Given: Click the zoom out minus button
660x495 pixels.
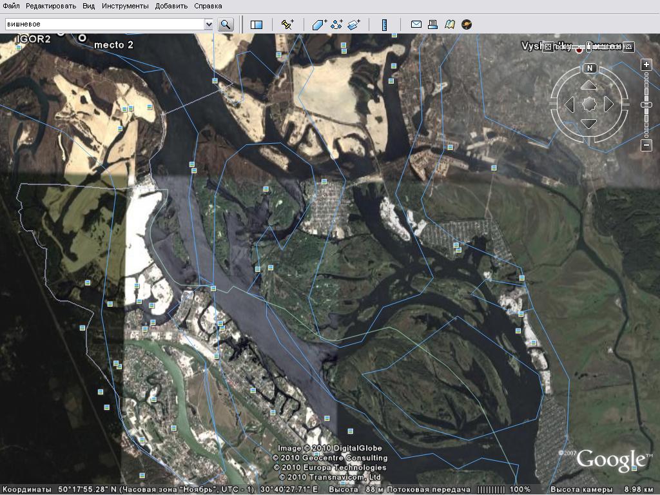Looking at the screenshot, I should click(x=646, y=146).
